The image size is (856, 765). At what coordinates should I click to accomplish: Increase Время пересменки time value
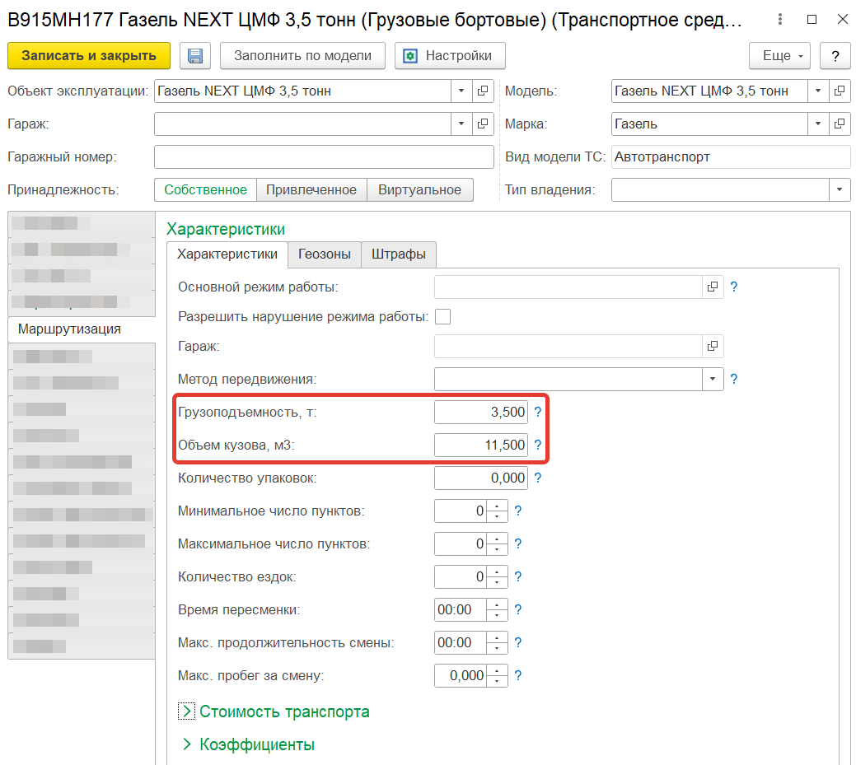point(497,605)
